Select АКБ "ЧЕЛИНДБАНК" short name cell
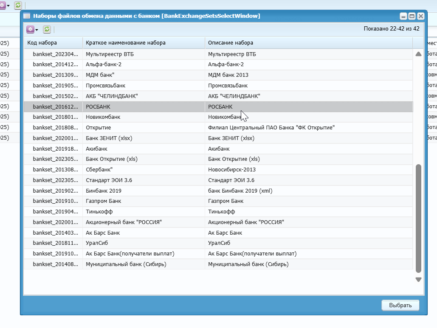 [144, 96]
